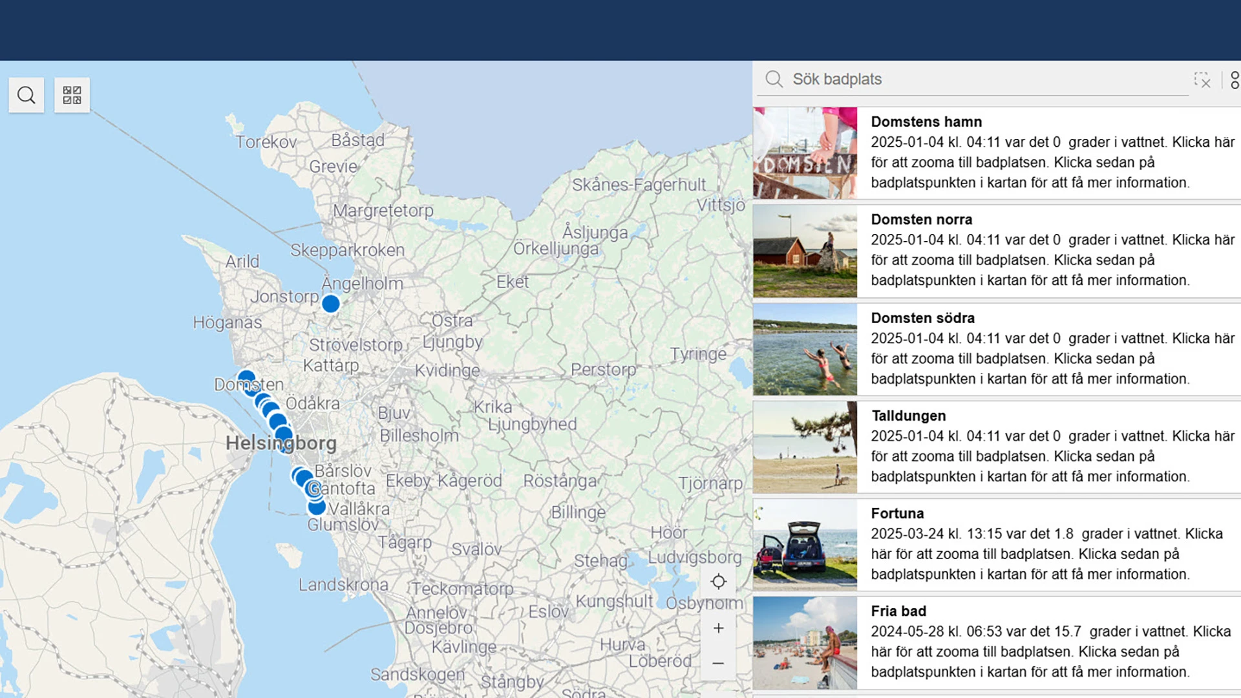Click the Torekov label on map
The height and width of the screenshot is (698, 1241).
(266, 142)
